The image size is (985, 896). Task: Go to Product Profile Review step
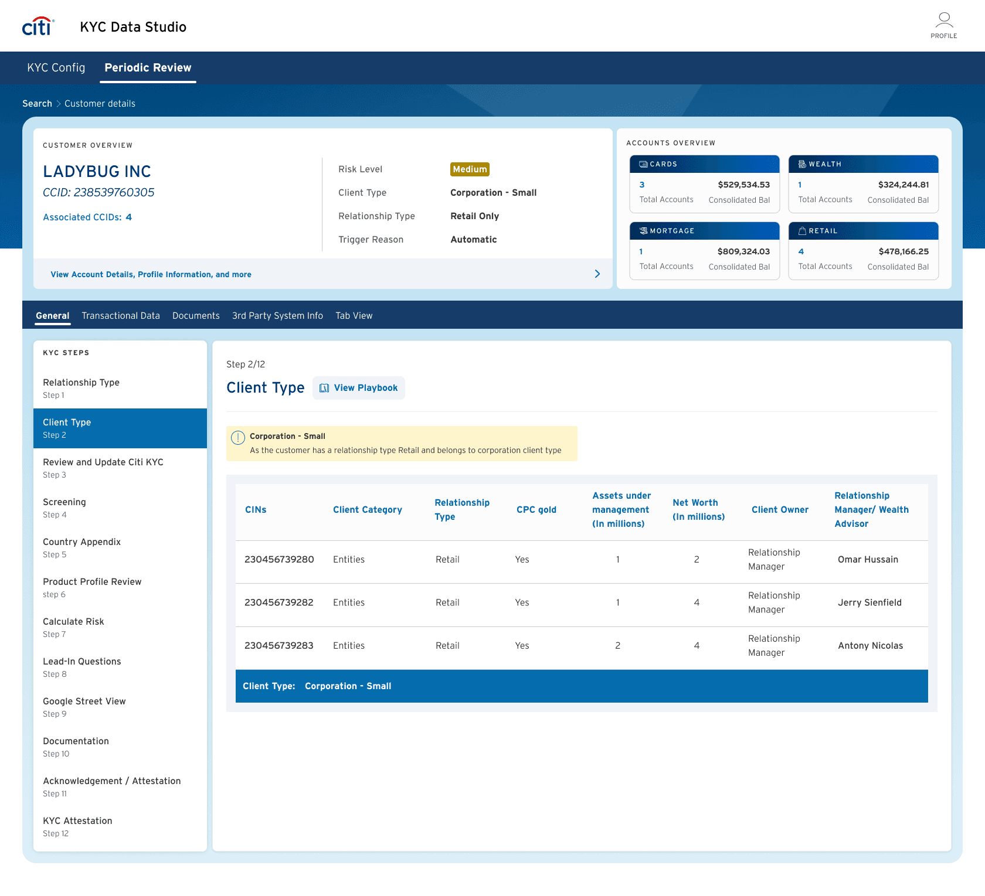(120, 587)
